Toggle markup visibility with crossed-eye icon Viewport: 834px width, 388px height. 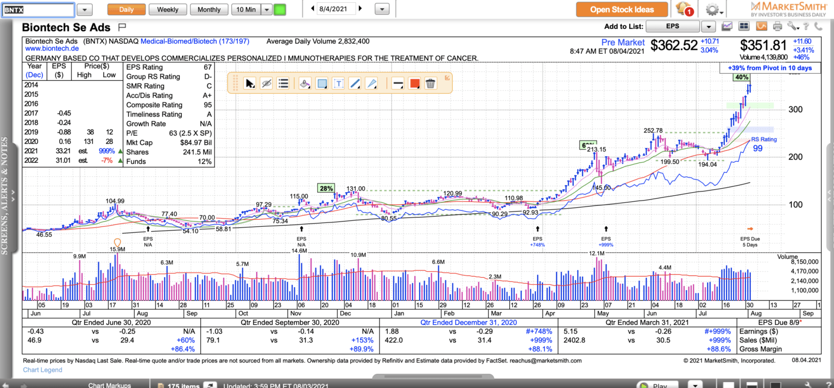[x=266, y=84]
